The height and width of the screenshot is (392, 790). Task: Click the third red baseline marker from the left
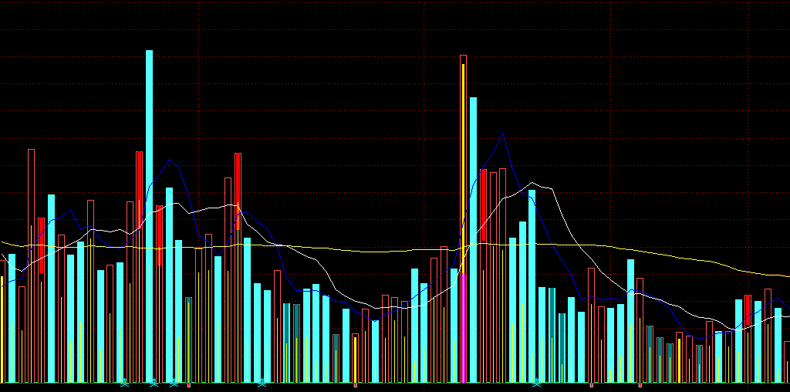(x=591, y=384)
